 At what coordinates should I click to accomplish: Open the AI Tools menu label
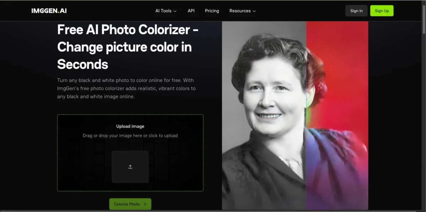point(163,11)
